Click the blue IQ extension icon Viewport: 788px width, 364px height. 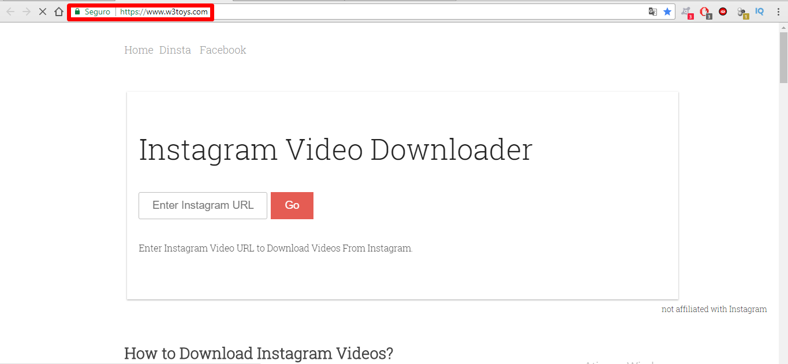(x=760, y=12)
